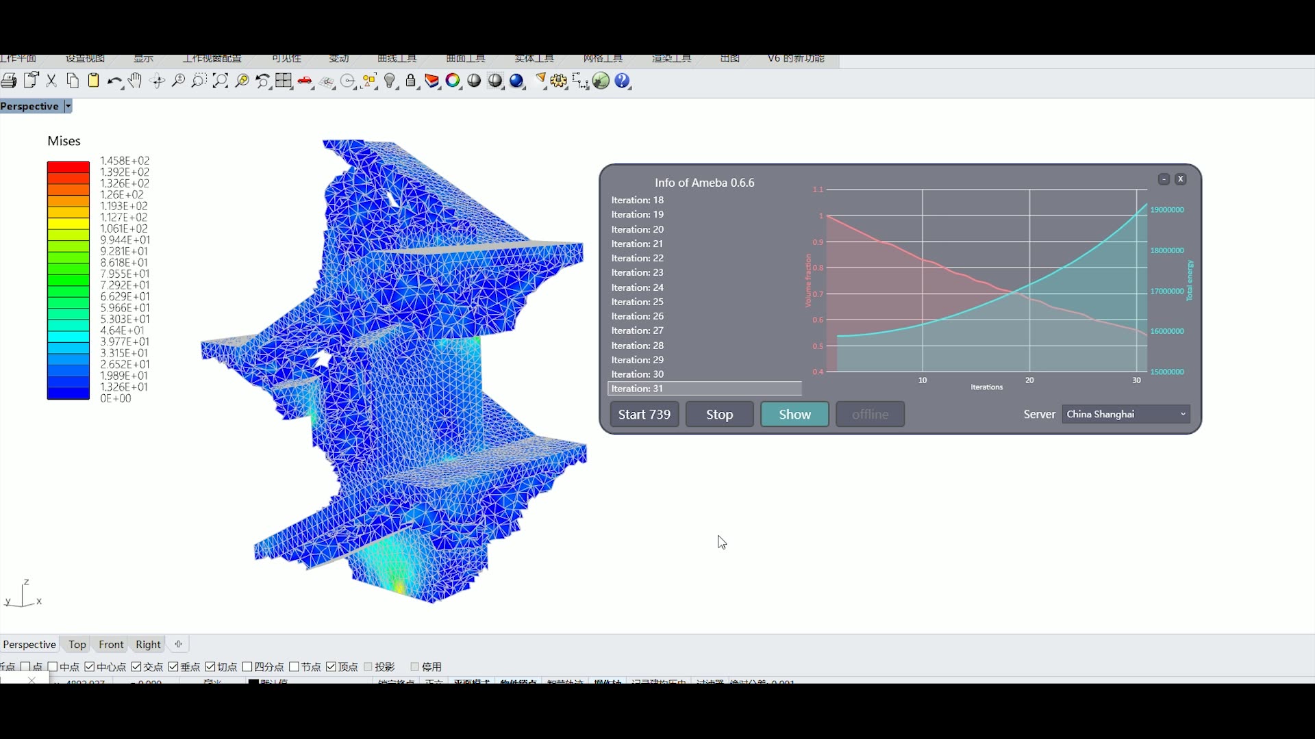1315x739 pixels.
Task: Switch to the Top viewport tab
Action: (76, 643)
